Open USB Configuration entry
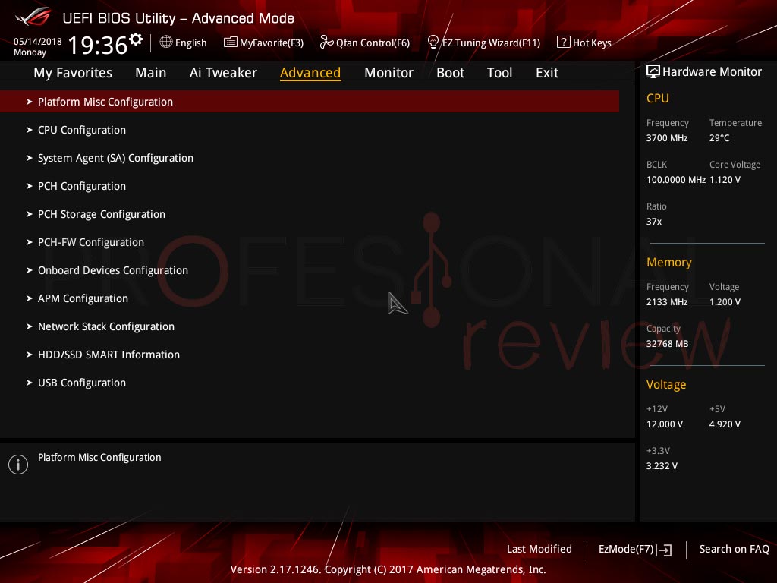Screen dimensions: 777x583 [310, 383]
